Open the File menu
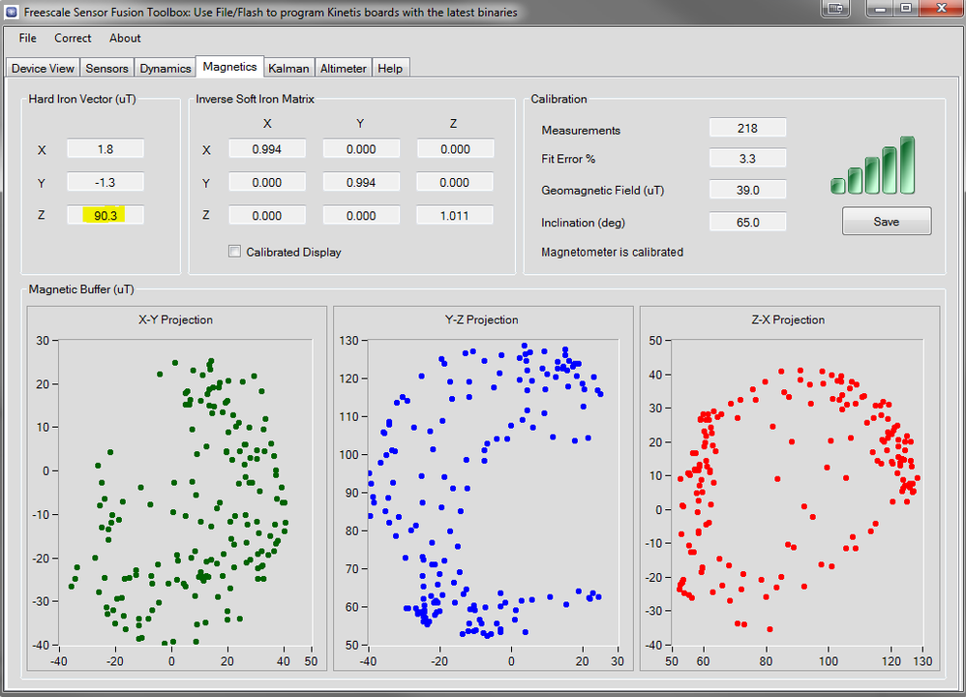 point(28,38)
